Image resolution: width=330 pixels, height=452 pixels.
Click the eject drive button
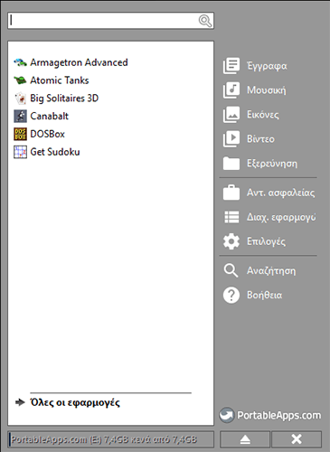245,439
